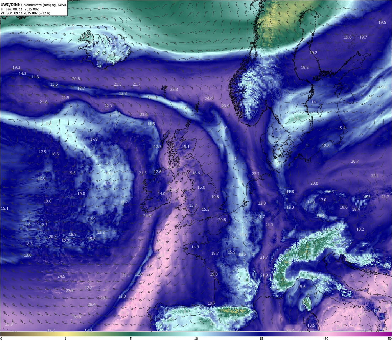Click the 13.3 value on the map
The height and width of the screenshot is (341, 392).
coord(88,331)
